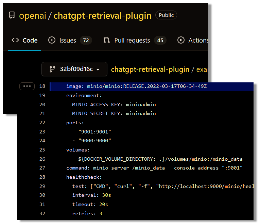Screen dimensions: 260x224
Task: Click the repository icon beside openai
Action: point(12,15)
